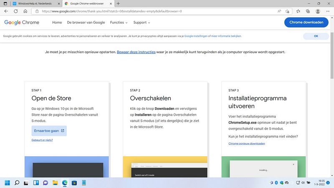Open Collections panel
The image size is (334, 188).
pyautogui.click(x=308, y=11)
